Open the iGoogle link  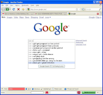92,17
